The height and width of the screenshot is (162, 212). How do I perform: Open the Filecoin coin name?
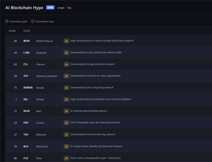point(40,64)
